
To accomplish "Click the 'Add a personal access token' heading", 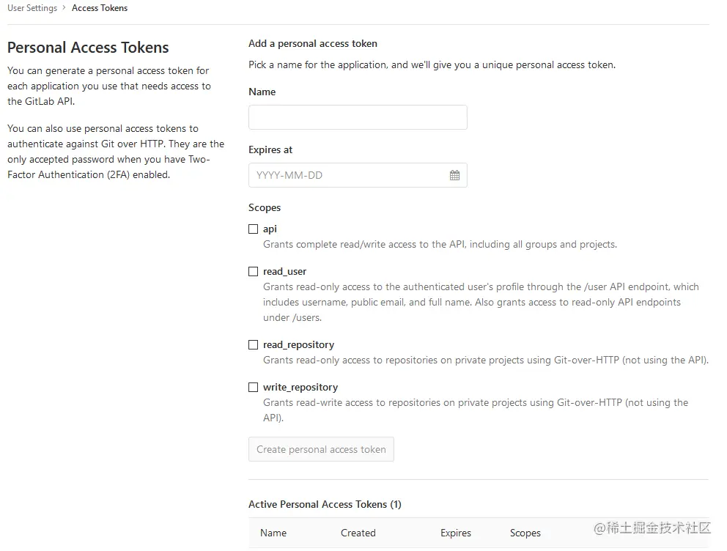I will coord(313,43).
